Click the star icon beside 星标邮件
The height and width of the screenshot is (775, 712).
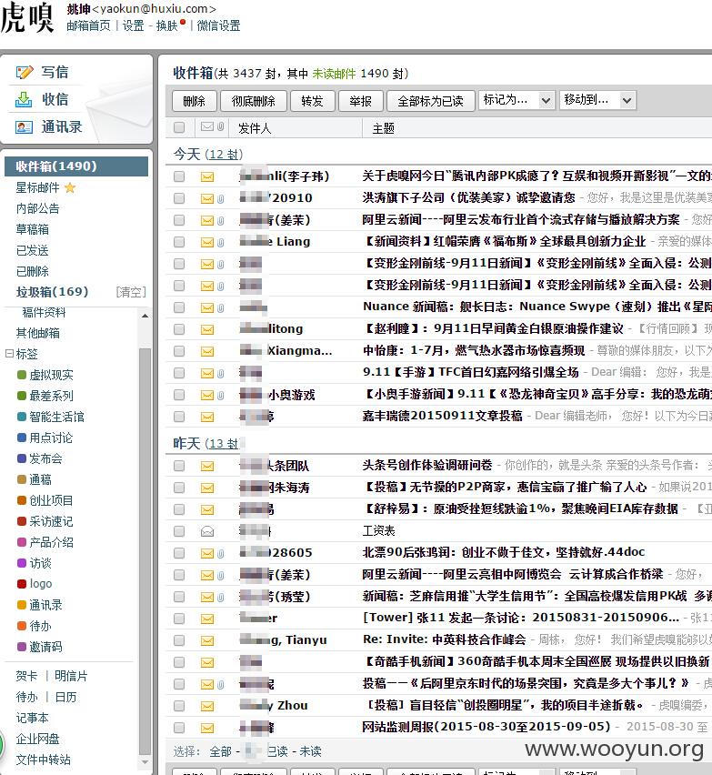coord(70,187)
